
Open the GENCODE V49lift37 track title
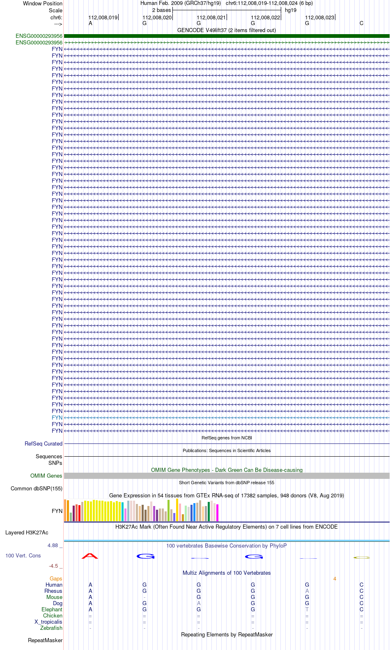pos(227,30)
